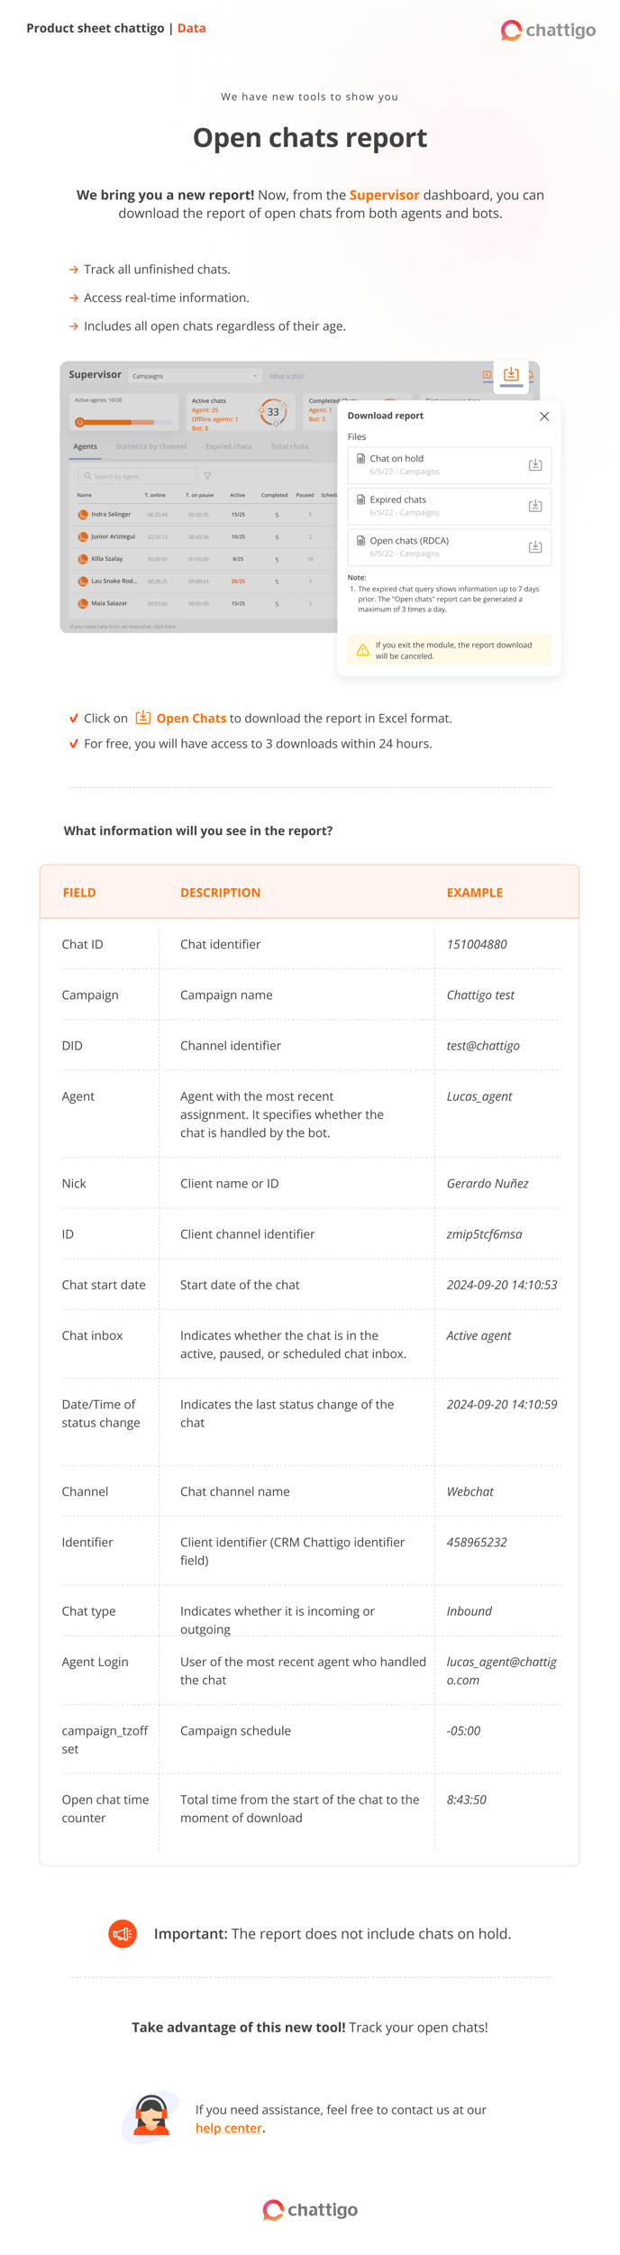The width and height of the screenshot is (620, 2255).
Task: Switch to the Statistics by channel tab
Action: [x=151, y=446]
